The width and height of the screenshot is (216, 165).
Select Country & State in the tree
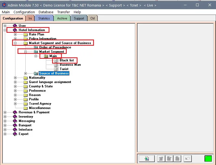click(x=41, y=86)
